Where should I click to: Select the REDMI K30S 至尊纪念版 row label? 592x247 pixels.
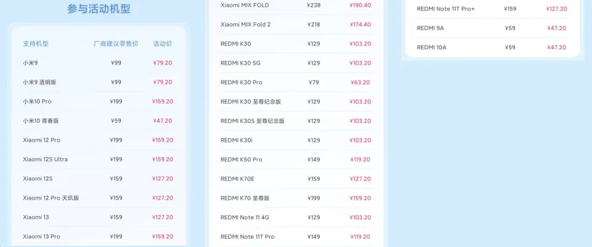click(x=252, y=121)
